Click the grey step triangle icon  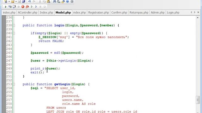32,7
